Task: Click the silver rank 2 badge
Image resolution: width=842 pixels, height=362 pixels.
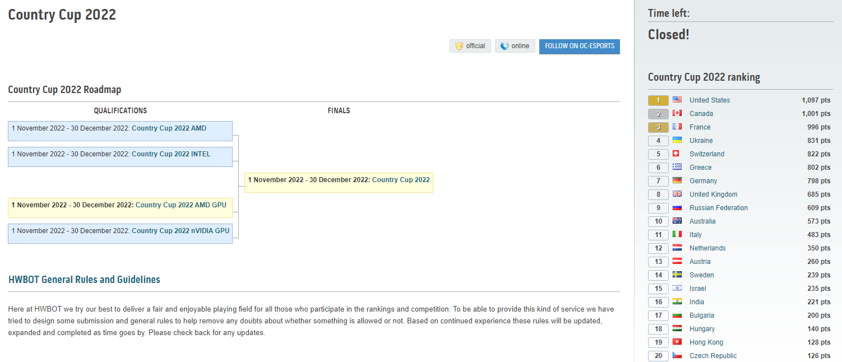Action: pos(658,114)
